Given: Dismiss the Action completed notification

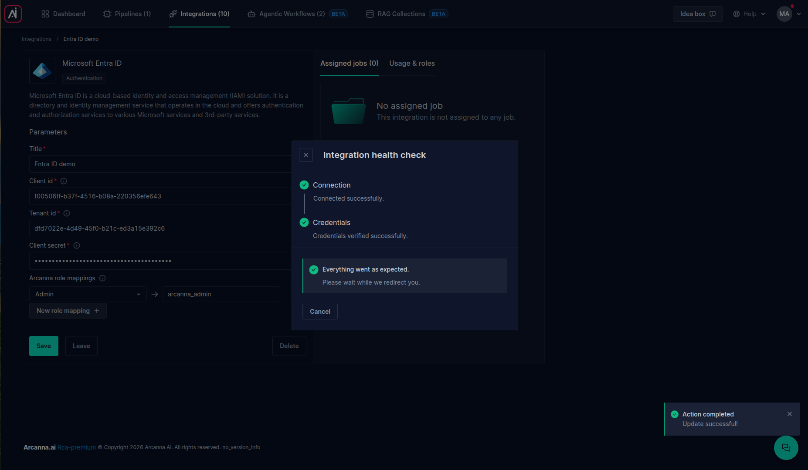Looking at the screenshot, I should click(x=790, y=414).
